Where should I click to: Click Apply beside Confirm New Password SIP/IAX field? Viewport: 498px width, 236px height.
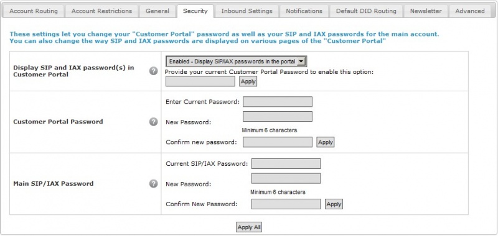334,204
